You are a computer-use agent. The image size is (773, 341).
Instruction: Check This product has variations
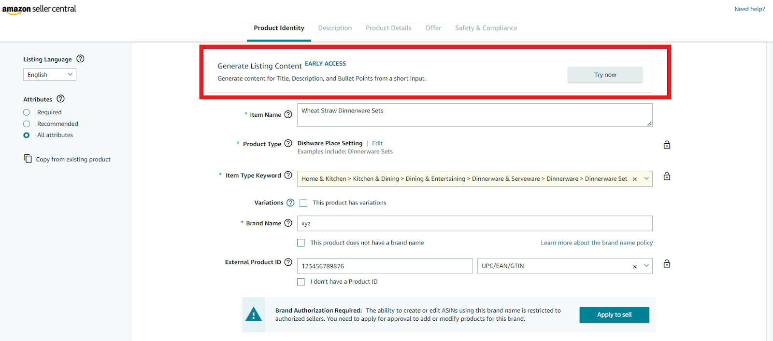click(303, 203)
